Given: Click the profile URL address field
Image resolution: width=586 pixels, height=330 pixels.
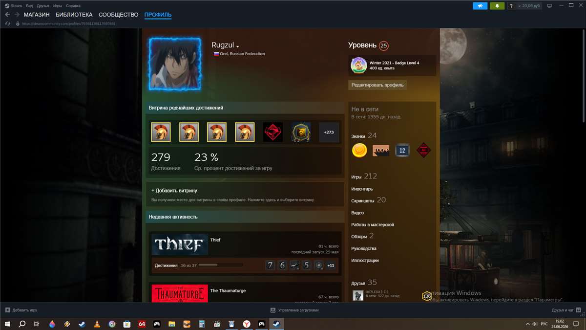Looking at the screenshot, I should pos(68,23).
